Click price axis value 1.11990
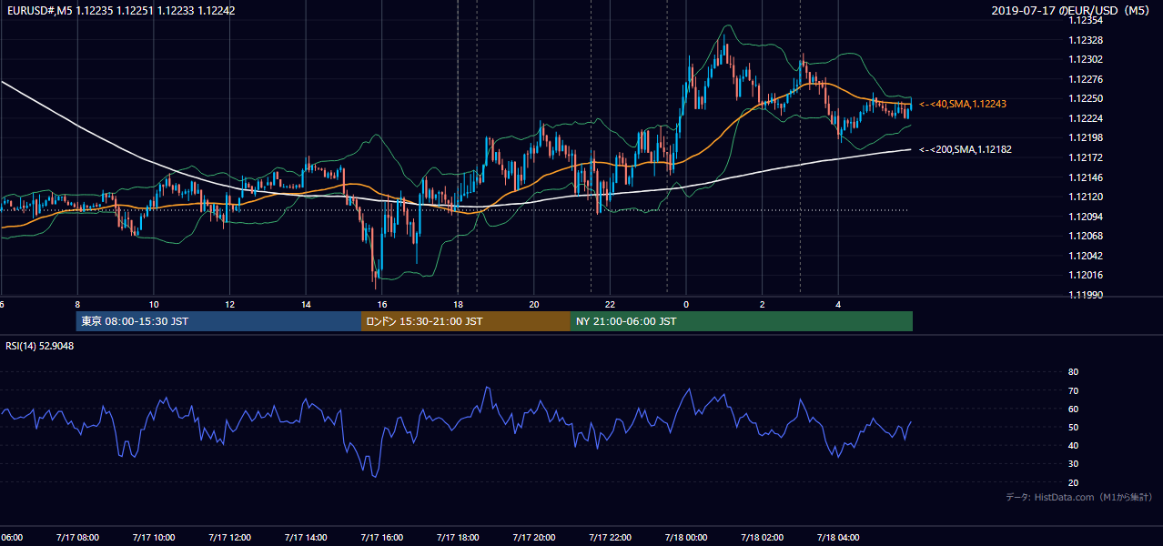Viewport: 1163px width, 546px height. pyautogui.click(x=1087, y=295)
